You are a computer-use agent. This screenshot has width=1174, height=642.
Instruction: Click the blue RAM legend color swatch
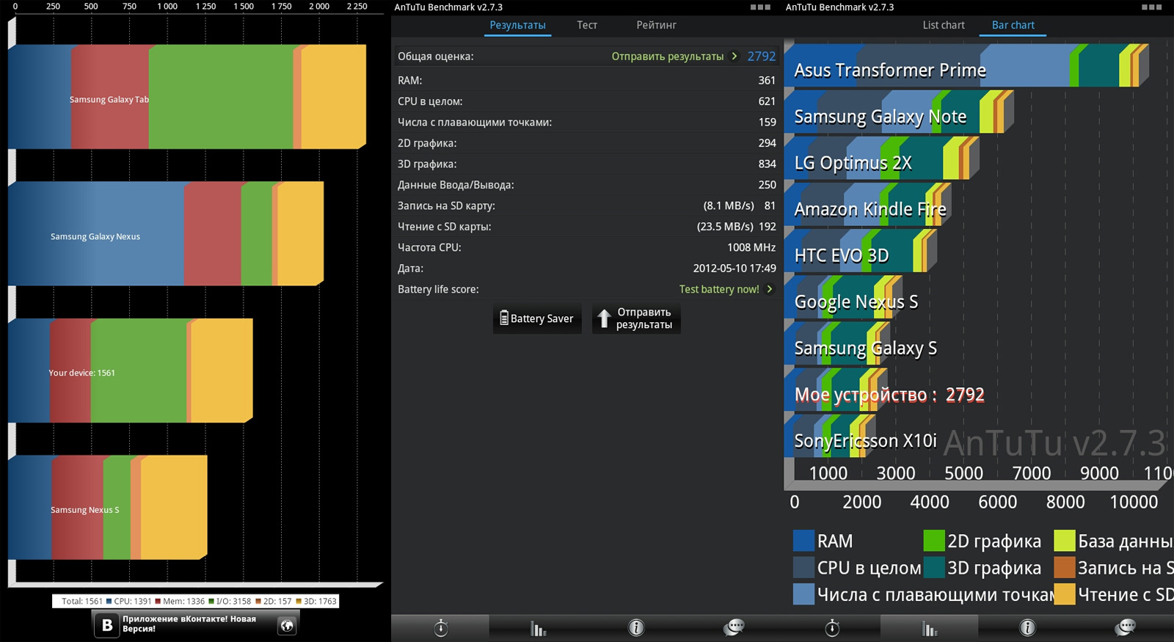(803, 541)
